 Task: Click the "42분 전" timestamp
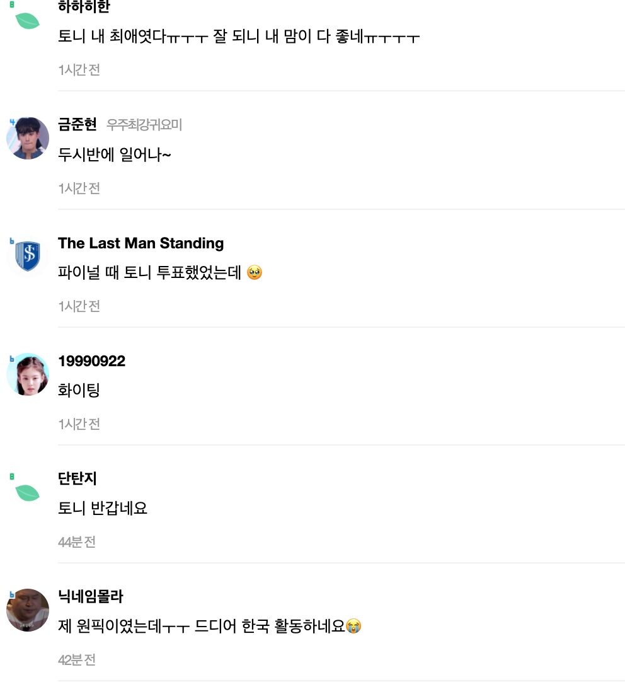point(77,660)
